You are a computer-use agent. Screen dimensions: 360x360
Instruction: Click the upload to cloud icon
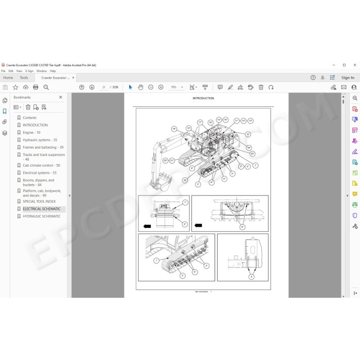26,87
